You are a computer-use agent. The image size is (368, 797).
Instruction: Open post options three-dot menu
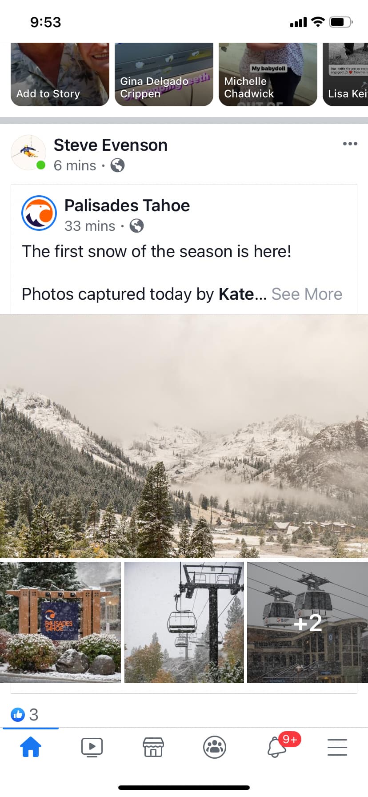click(x=350, y=144)
